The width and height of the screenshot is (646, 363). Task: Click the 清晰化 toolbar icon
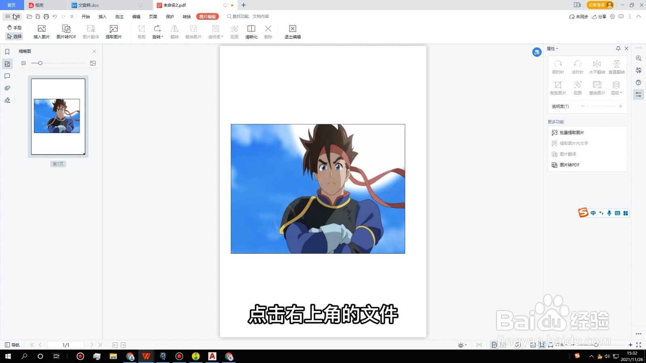[x=251, y=32]
